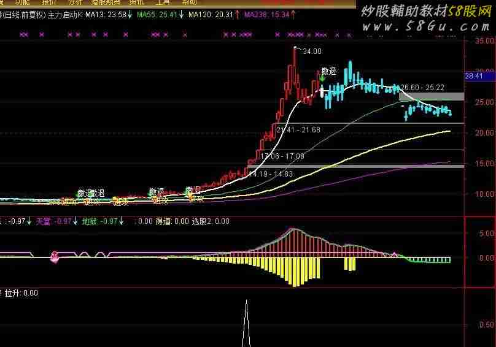Open the 工具 menu

(x=163, y=2)
